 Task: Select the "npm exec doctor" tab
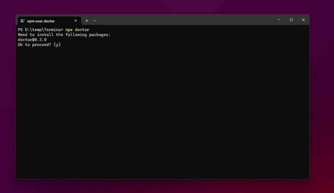49,21
